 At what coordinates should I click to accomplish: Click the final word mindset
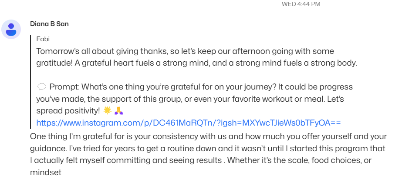click(46, 172)
